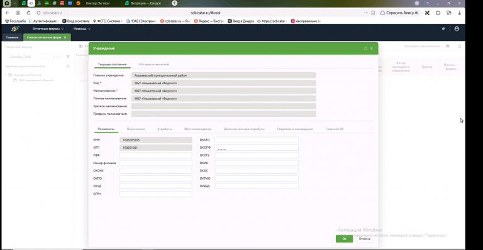
Task: Click the ОГРН input field
Action: coord(156,194)
